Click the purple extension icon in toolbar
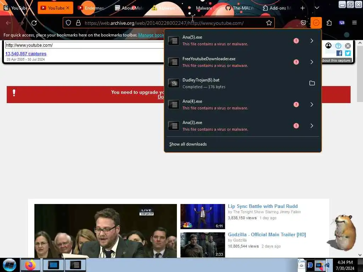This screenshot has height=272, width=363. 342,23
